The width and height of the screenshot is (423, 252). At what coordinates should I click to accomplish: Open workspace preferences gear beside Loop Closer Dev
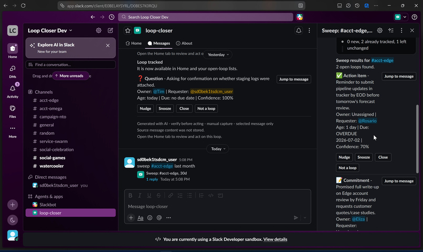(x=99, y=30)
